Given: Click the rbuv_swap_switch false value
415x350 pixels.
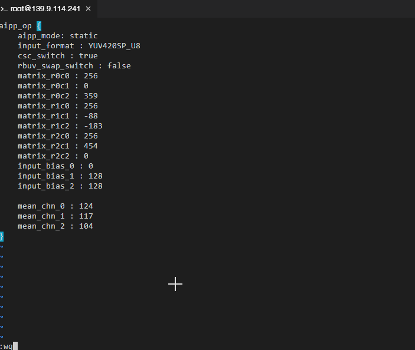Looking at the screenshot, I should [119, 66].
